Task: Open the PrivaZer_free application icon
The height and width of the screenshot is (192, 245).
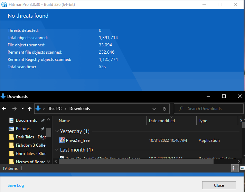Action: [x=62, y=140]
